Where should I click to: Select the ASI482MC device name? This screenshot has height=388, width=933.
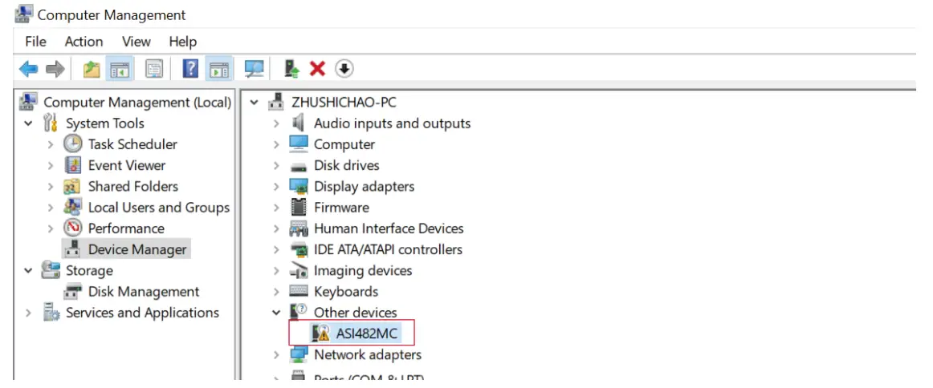click(x=366, y=333)
